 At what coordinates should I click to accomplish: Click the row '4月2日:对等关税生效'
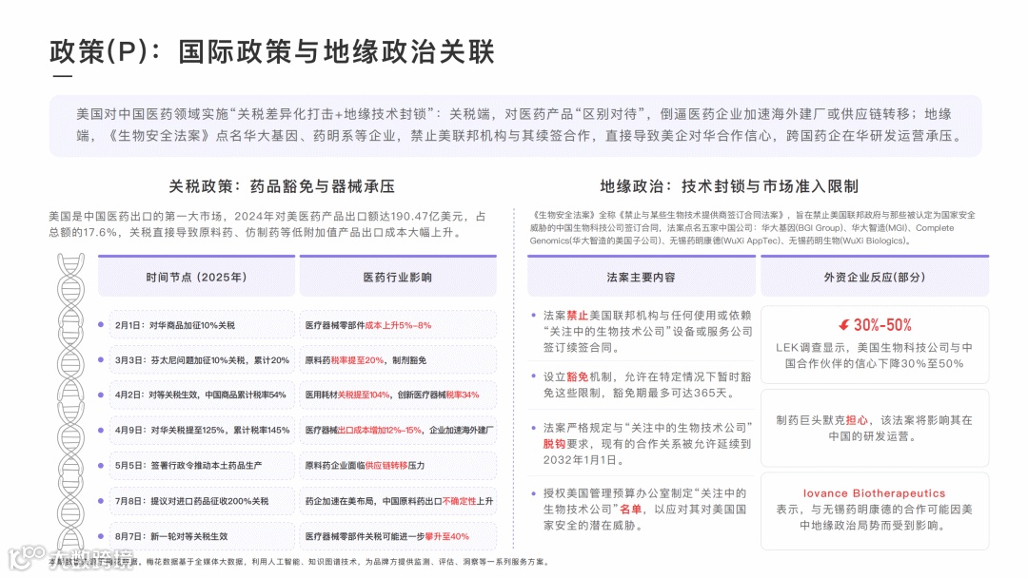[202, 395]
